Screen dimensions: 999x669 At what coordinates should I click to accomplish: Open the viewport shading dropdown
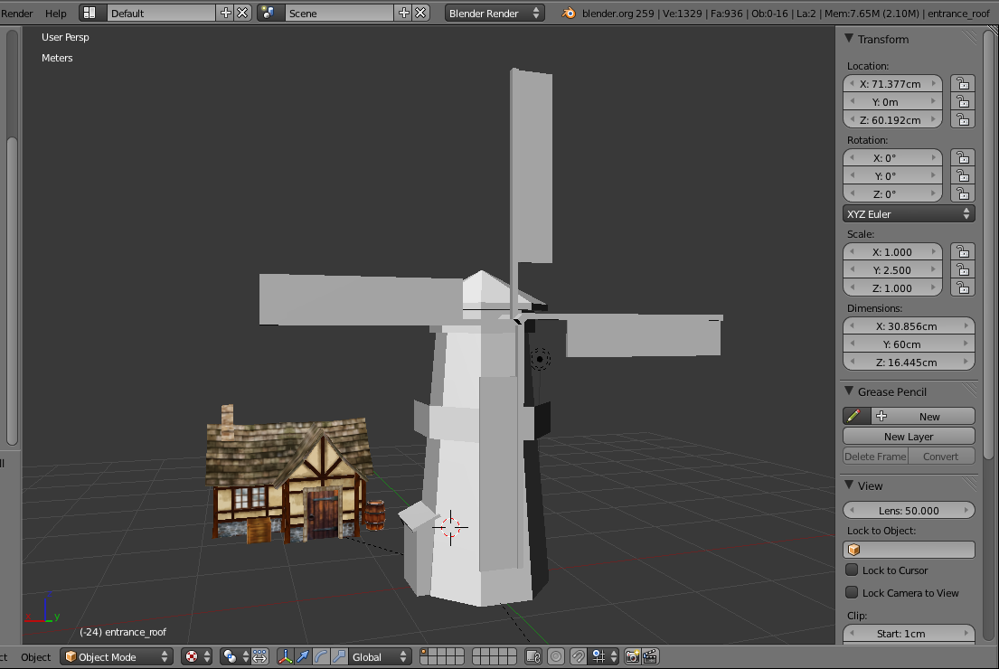[x=197, y=656]
